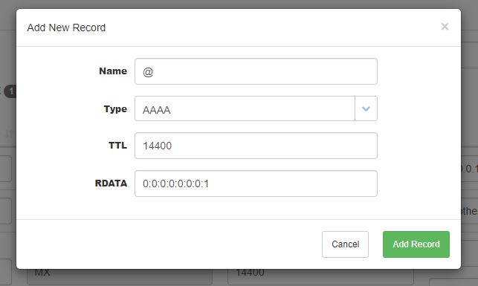The image size is (478, 286).
Task: Click the 14400 field in the background page
Action: 320,276
